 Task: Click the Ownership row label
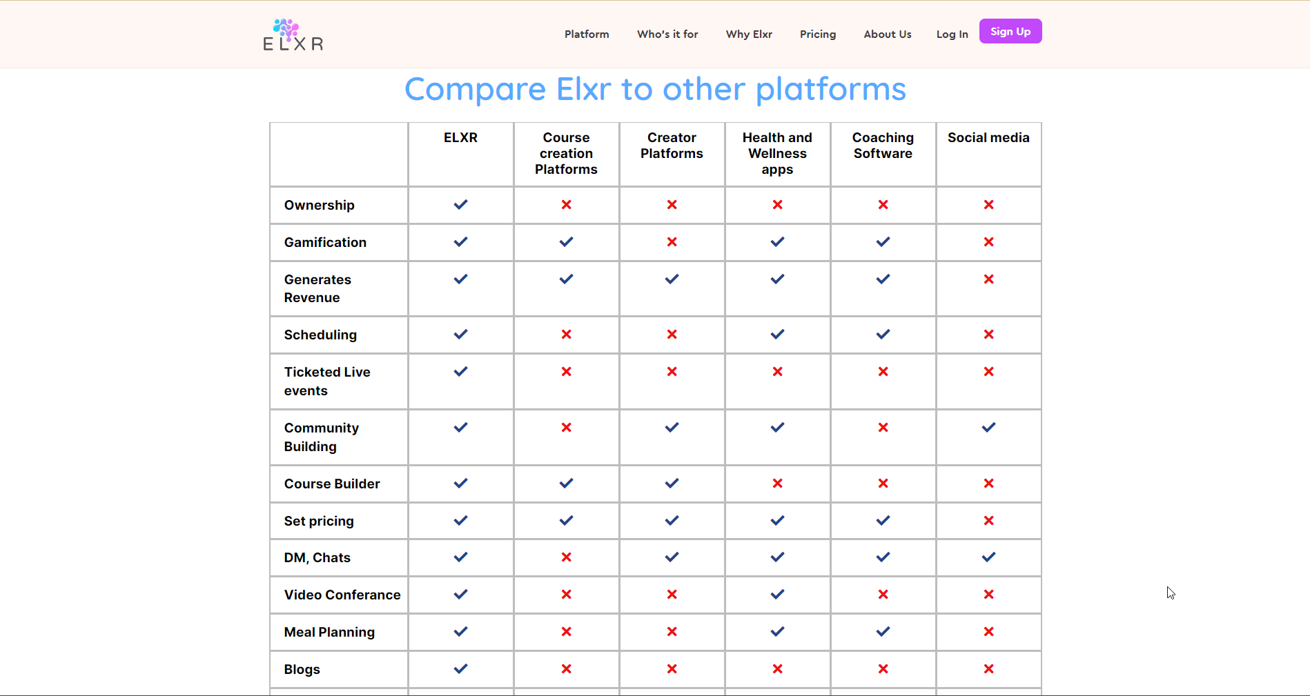(319, 205)
